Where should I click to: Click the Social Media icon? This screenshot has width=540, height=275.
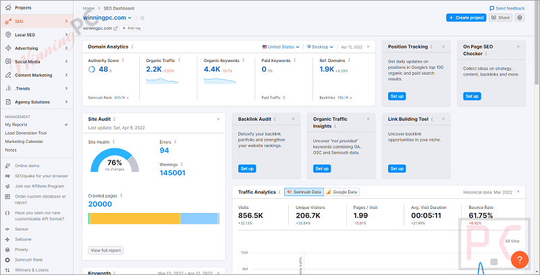tap(8, 61)
